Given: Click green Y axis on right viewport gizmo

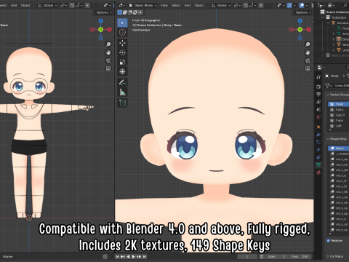Looking at the screenshot, I should [x=300, y=30].
